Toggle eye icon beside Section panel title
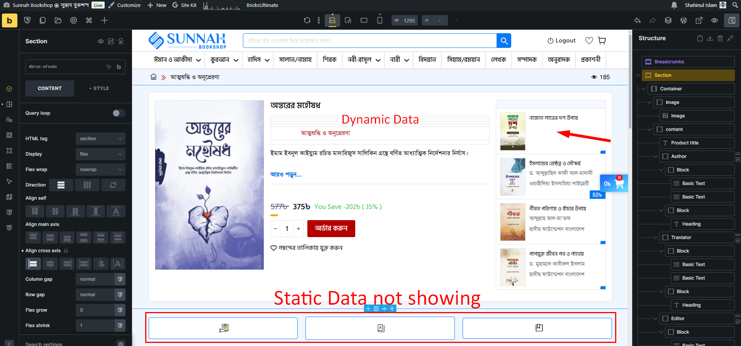 [100, 41]
